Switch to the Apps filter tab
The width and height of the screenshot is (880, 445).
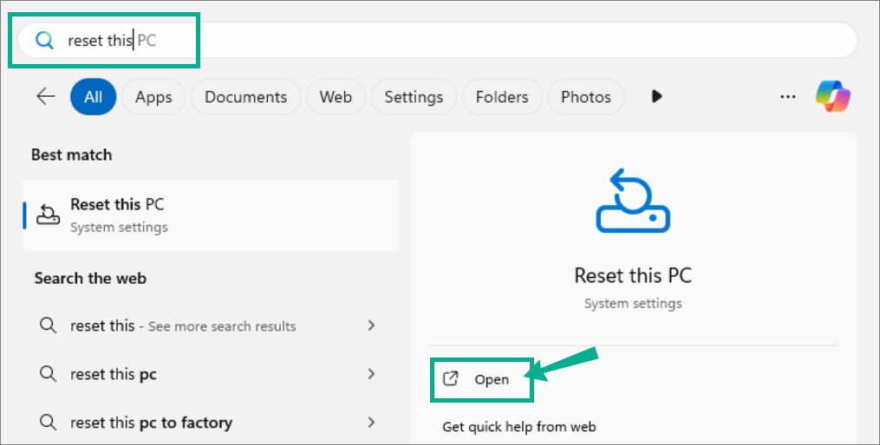[153, 97]
